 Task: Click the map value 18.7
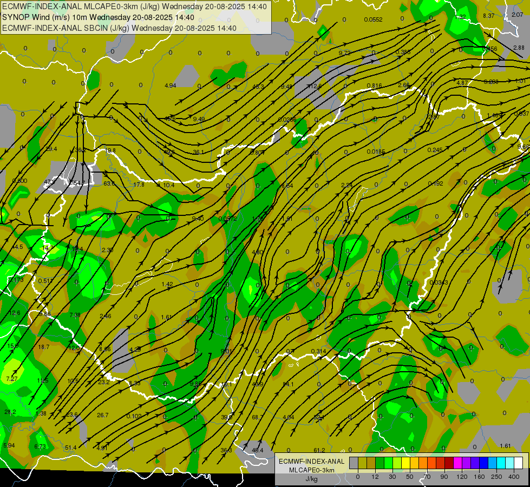click(44, 347)
